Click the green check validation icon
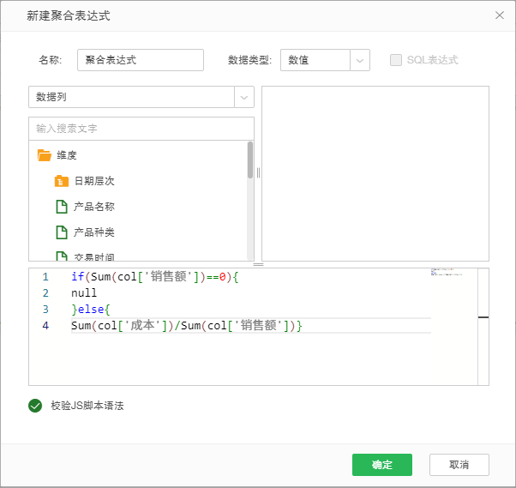The width and height of the screenshot is (516, 488). pos(35,406)
